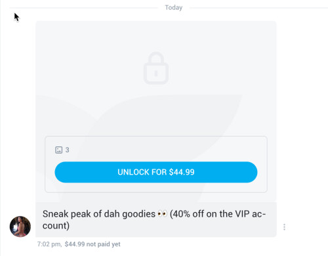Viewport: 328px width, 256px height.
Task: Click the padlock icon on locked media
Action: (x=156, y=68)
